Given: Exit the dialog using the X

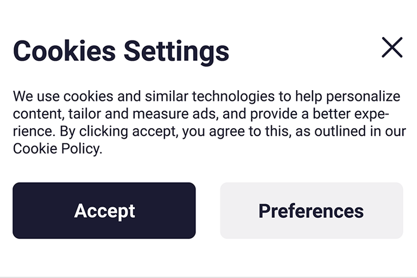Looking at the screenshot, I should (x=392, y=48).
